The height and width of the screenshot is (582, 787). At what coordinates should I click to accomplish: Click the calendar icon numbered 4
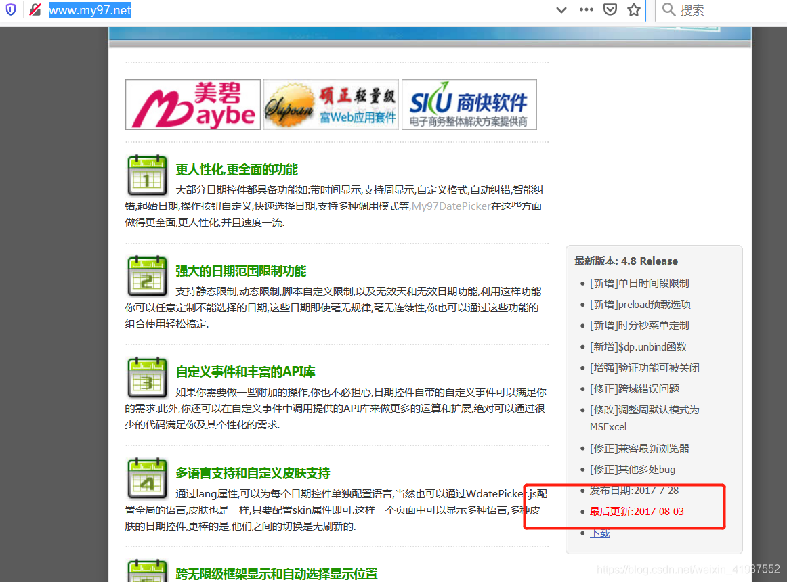147,478
